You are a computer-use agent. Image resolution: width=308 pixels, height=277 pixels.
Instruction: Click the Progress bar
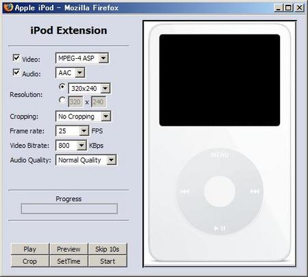click(x=69, y=209)
